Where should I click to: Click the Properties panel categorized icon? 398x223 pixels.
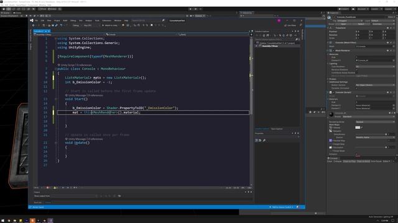pos(256,141)
